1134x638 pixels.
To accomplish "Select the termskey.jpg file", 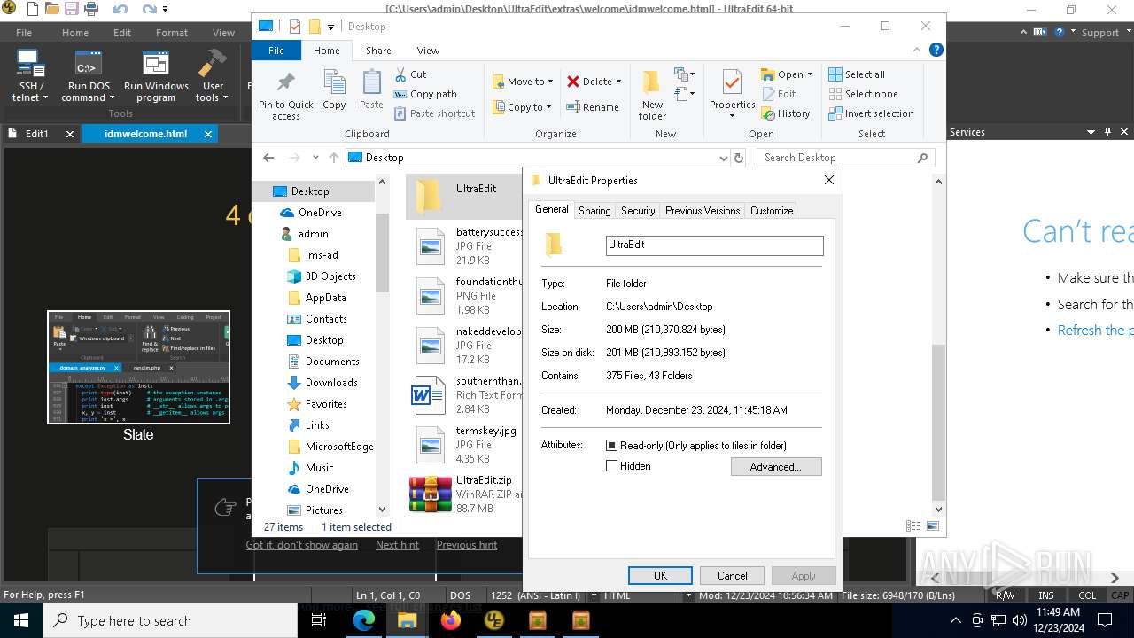I will [465, 445].
